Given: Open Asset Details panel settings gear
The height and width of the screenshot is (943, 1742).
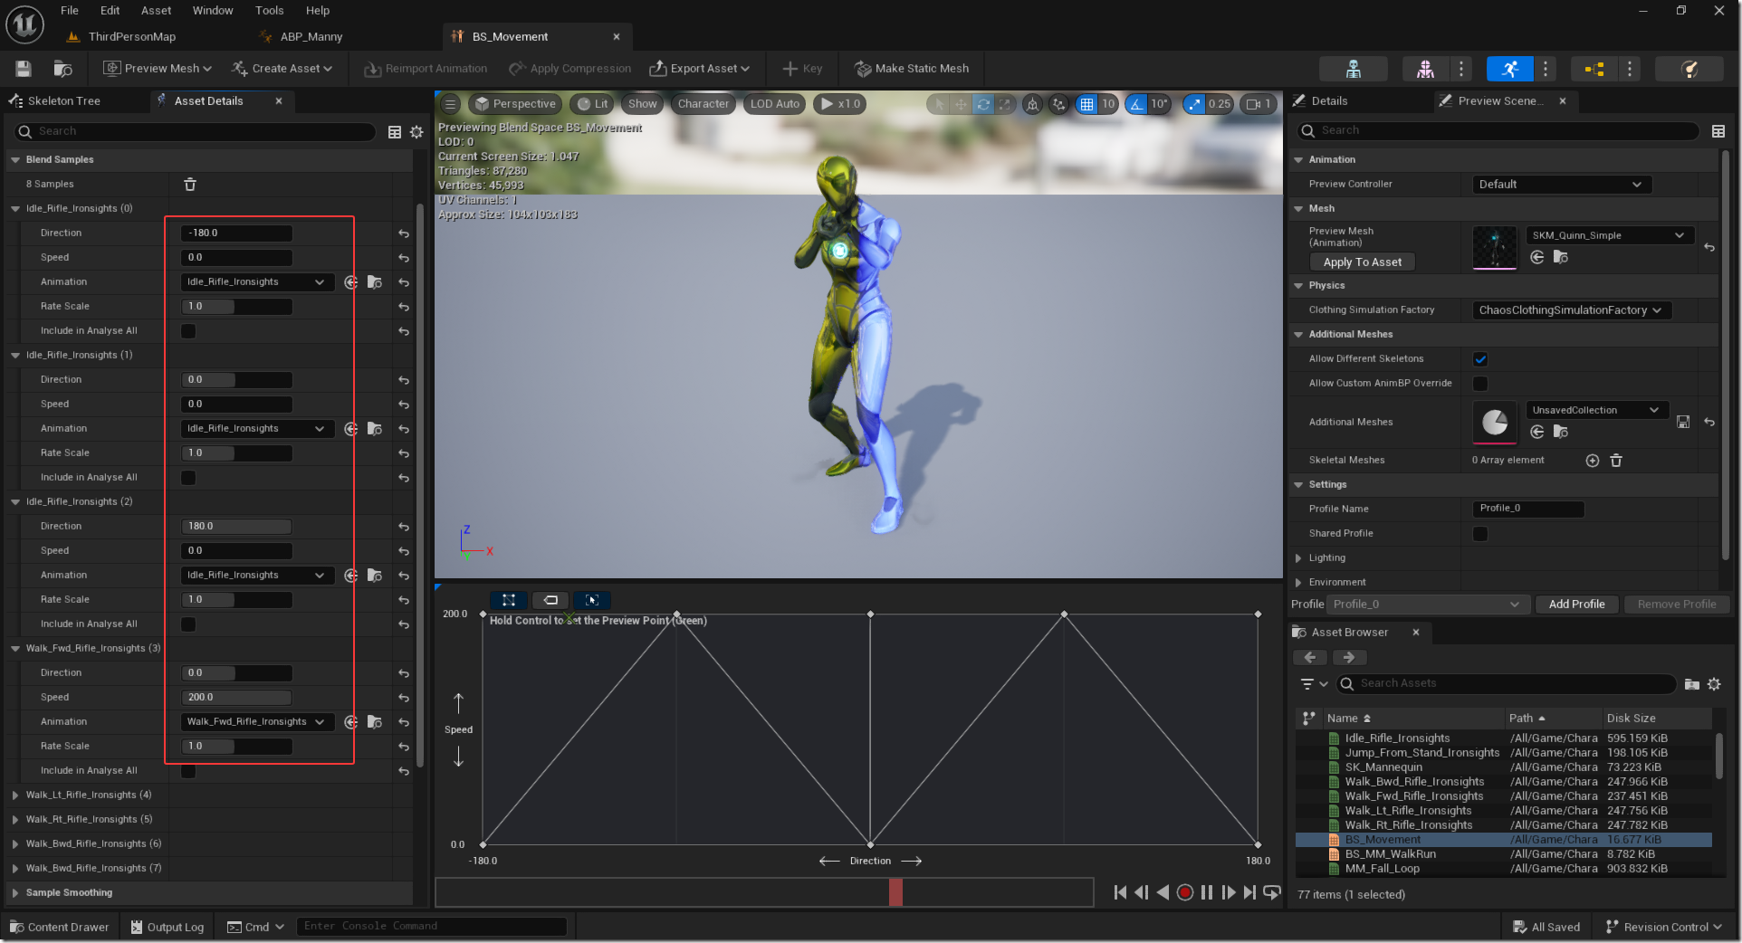Looking at the screenshot, I should coord(416,132).
